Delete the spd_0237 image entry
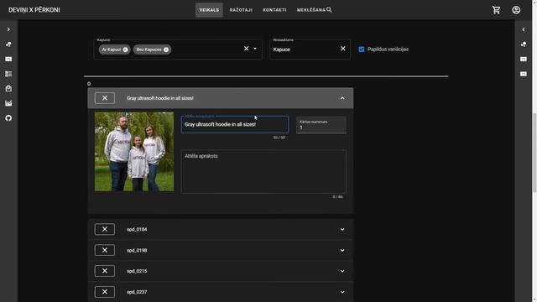The image size is (537, 302). click(x=105, y=292)
